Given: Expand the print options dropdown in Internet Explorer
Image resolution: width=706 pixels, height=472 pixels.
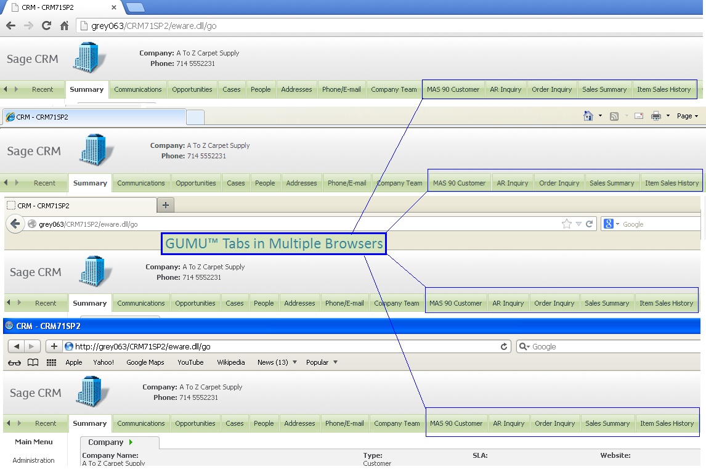Looking at the screenshot, I should click(668, 116).
